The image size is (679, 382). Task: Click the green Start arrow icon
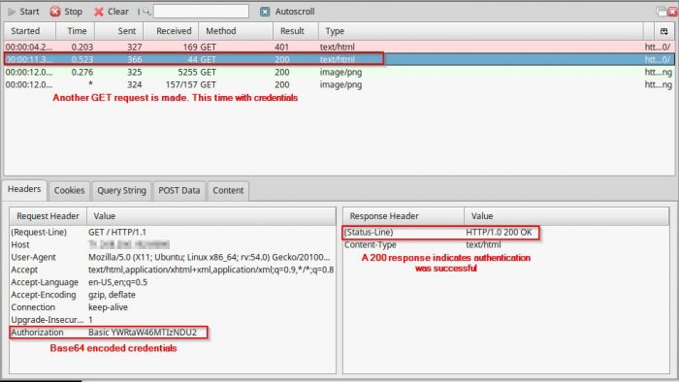coord(12,12)
